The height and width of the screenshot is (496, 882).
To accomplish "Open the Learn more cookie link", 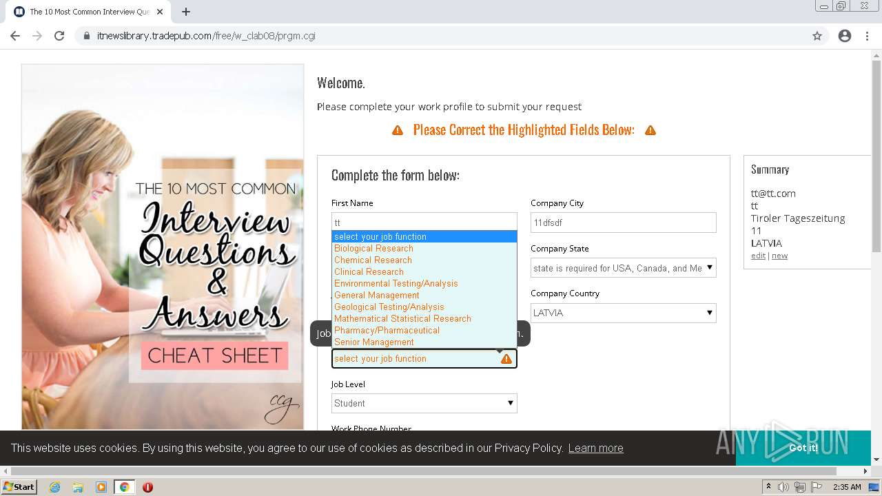I will [x=595, y=448].
